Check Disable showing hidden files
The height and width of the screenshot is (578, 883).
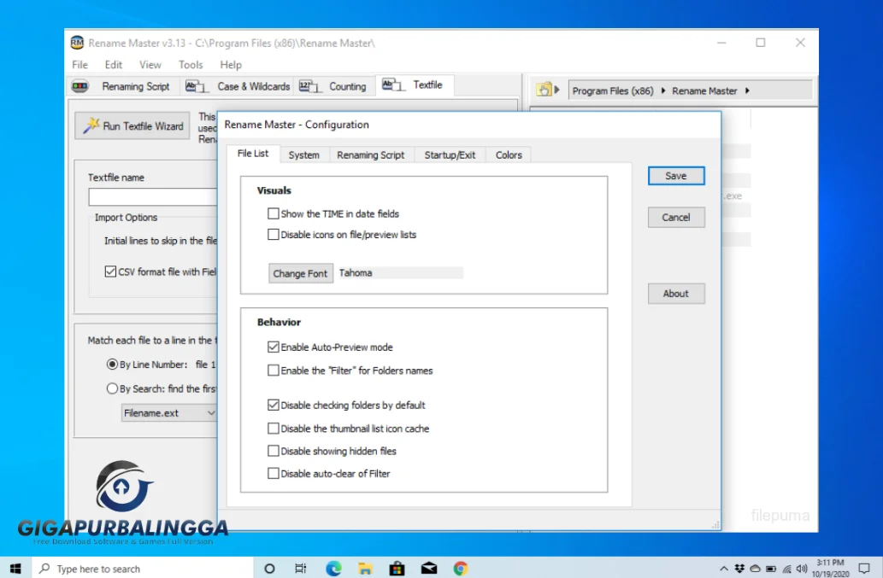pyautogui.click(x=274, y=451)
